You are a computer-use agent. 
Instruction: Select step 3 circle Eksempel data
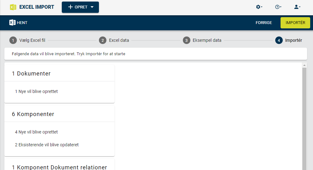(x=186, y=40)
